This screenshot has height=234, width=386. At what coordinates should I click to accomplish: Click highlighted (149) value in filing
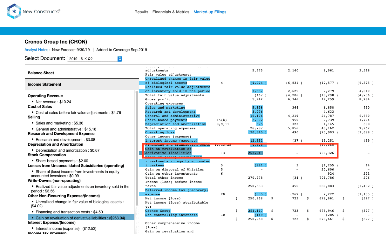261,215
